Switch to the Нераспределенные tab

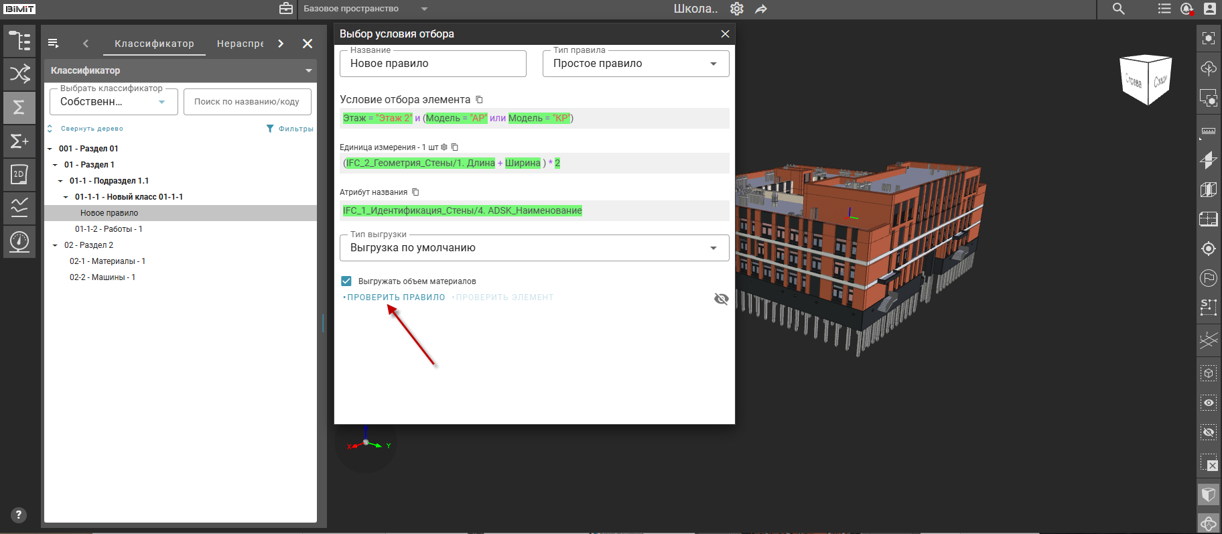[240, 44]
